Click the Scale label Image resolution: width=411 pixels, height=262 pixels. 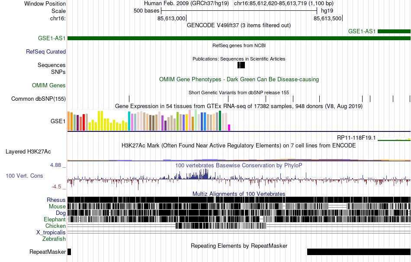(58, 11)
